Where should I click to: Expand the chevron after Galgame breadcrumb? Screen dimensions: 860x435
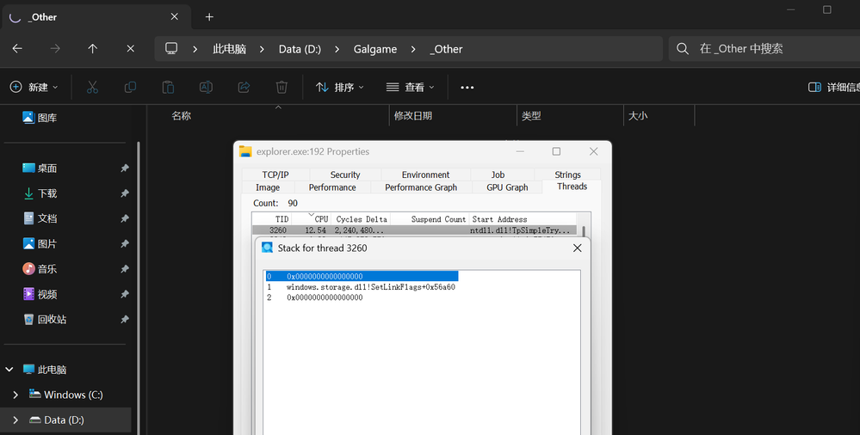click(413, 49)
